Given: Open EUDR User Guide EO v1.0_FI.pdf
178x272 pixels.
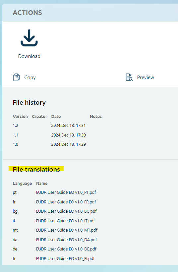Looking at the screenshot, I should pos(65,259).
